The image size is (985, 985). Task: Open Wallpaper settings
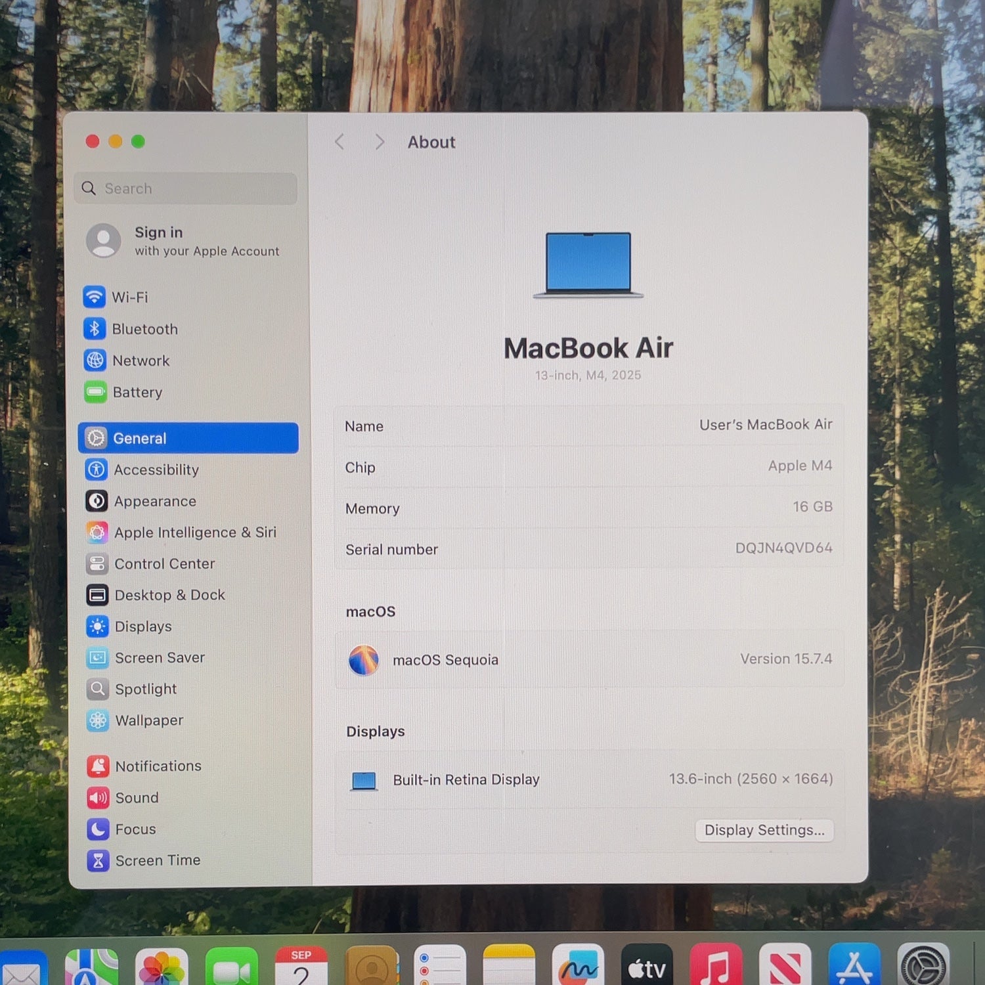(x=135, y=720)
